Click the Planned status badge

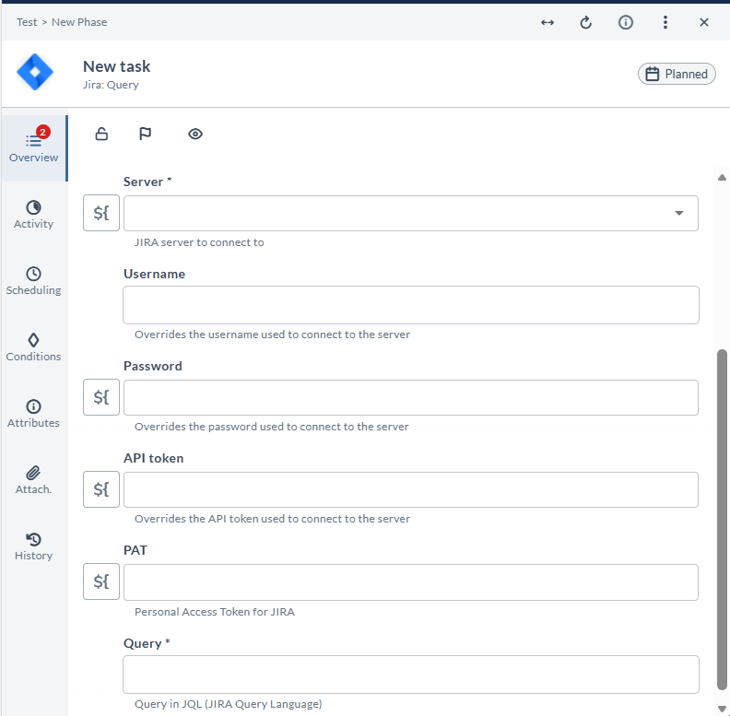[x=677, y=74]
